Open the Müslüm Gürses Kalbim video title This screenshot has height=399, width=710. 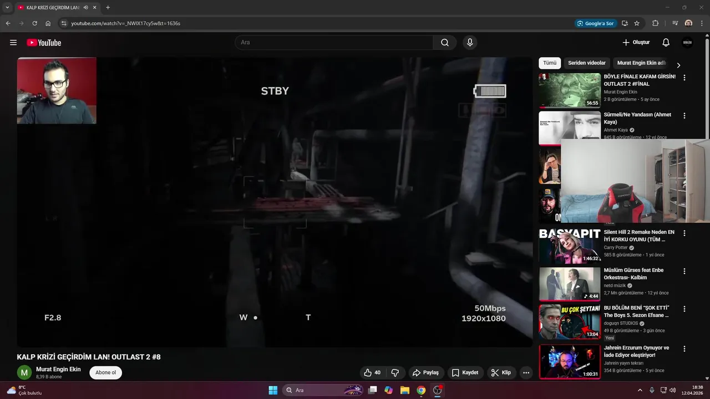click(x=633, y=274)
